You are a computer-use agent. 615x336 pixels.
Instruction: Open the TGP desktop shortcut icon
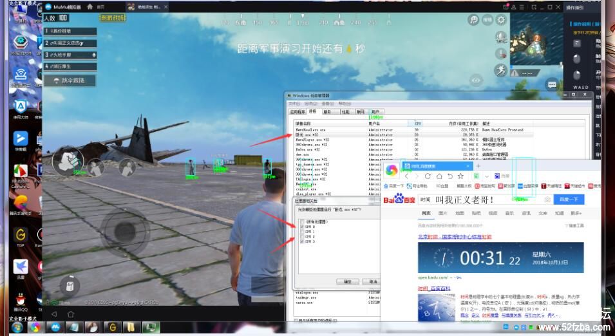coord(21,235)
